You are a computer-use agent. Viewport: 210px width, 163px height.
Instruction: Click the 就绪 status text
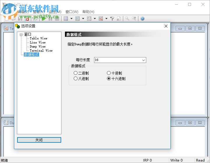(x=4, y=160)
